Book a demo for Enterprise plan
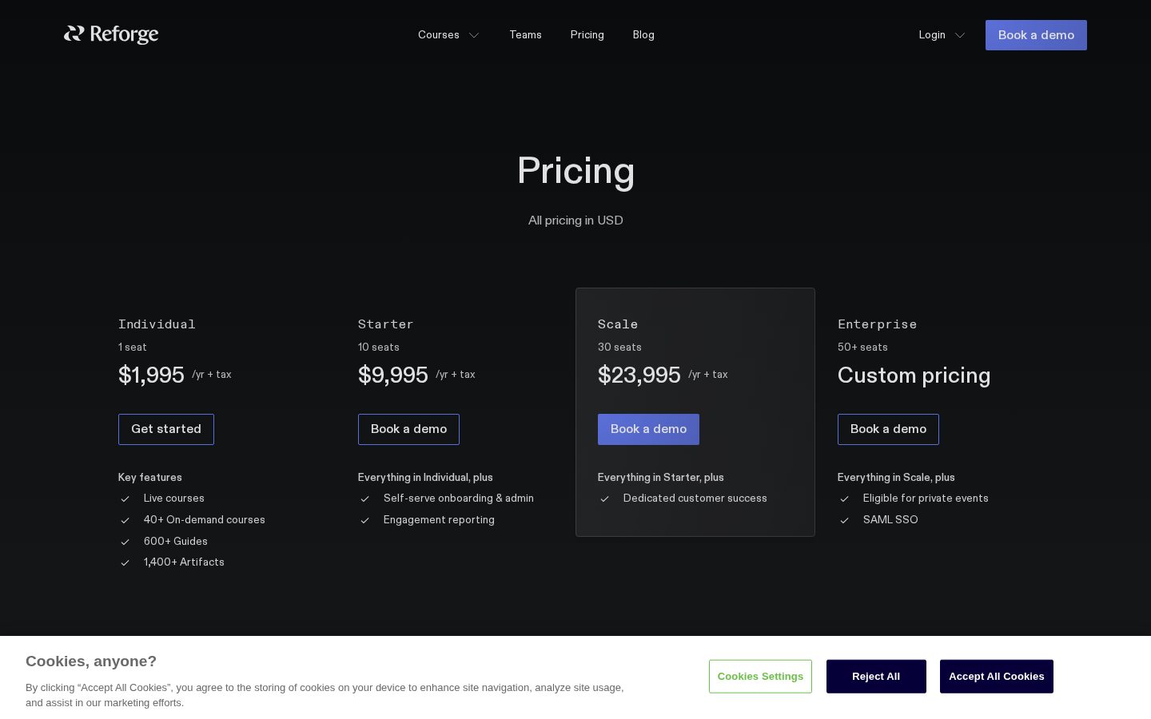The height and width of the screenshot is (719, 1151). click(888, 429)
